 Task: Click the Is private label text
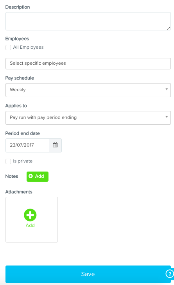click(x=23, y=161)
